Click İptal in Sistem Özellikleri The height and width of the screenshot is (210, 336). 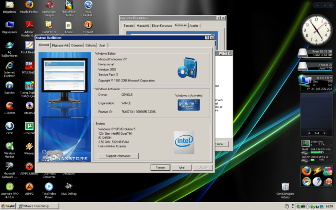tap(181, 167)
